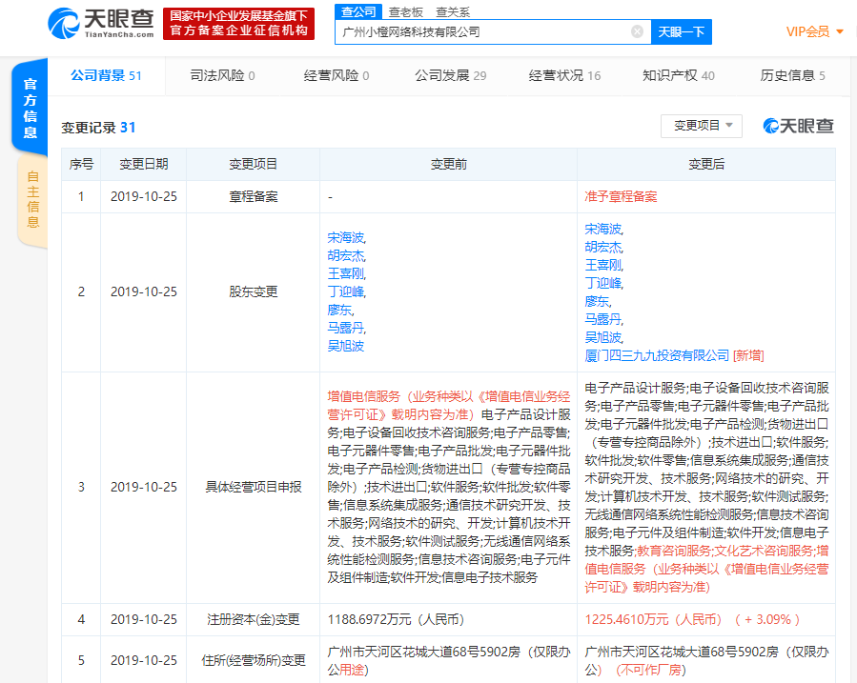Open 吴旭波 link in the 变更后 column

(x=602, y=337)
